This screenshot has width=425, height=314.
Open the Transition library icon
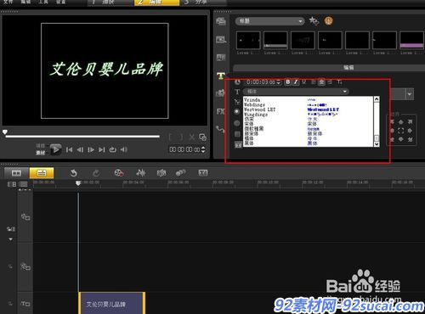(221, 58)
